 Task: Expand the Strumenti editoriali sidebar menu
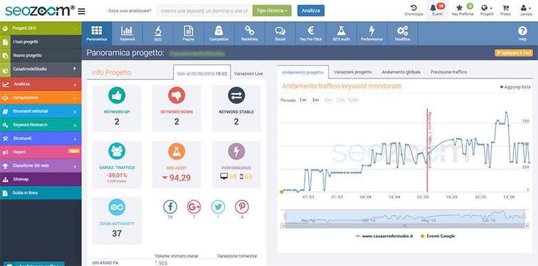(x=41, y=112)
